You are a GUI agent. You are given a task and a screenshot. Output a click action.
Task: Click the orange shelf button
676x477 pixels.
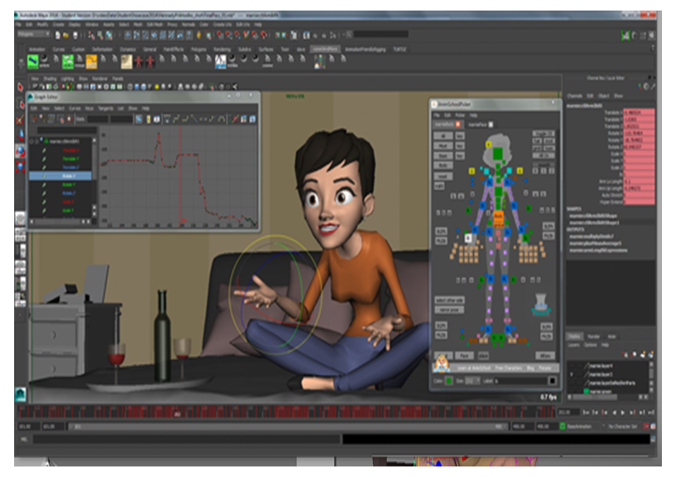point(92,61)
